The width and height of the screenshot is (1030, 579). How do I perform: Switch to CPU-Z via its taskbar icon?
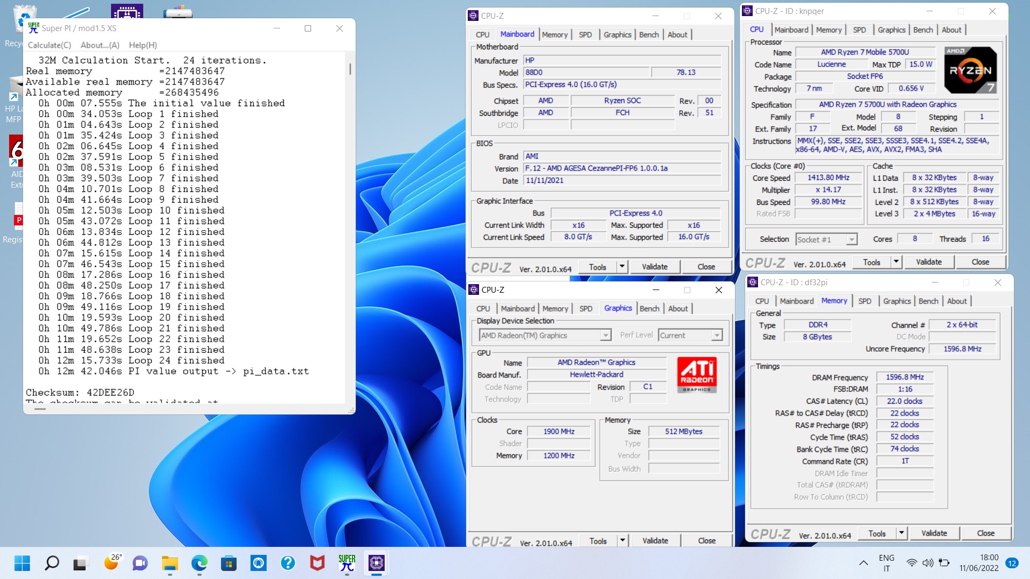[x=377, y=563]
